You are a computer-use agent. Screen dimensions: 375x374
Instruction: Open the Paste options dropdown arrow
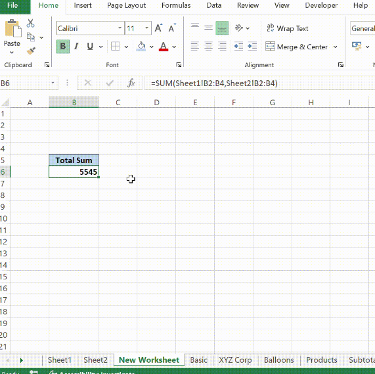point(12,53)
